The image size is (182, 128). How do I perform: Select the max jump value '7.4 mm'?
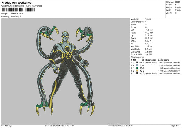[x=149, y=52]
